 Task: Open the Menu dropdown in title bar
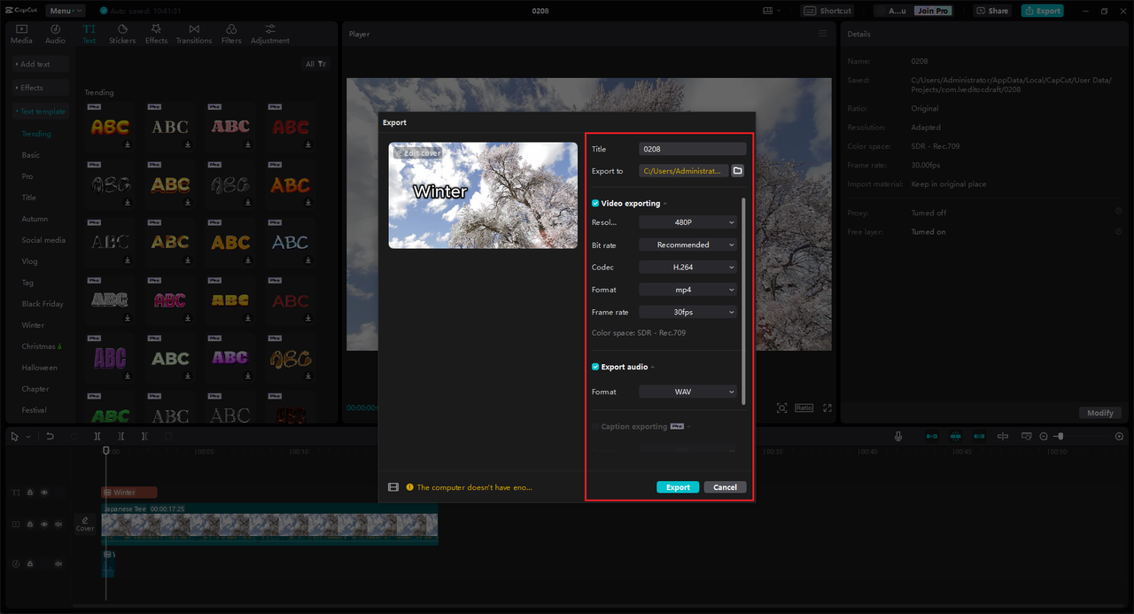[x=65, y=11]
